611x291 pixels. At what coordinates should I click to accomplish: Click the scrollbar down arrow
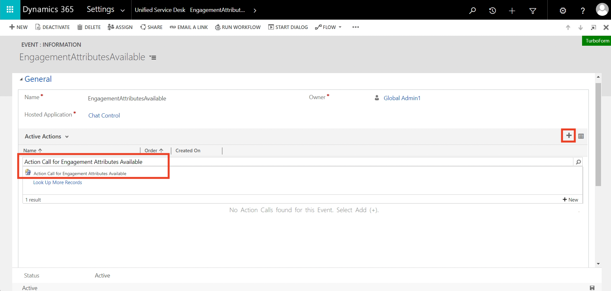[598, 264]
